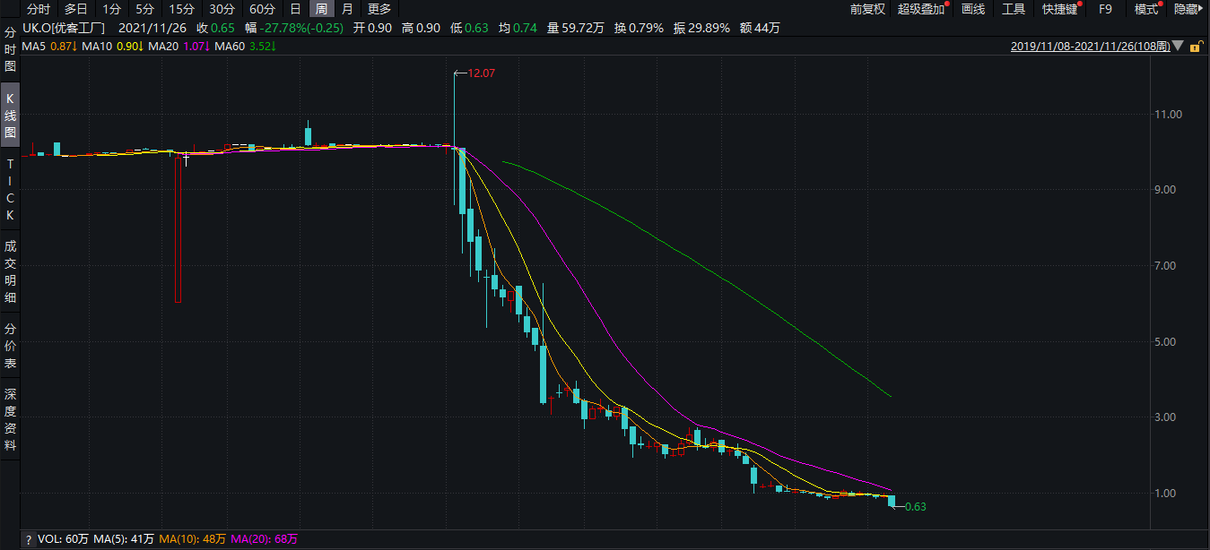
Task: Open the TICK side tab
Action: coord(10,190)
